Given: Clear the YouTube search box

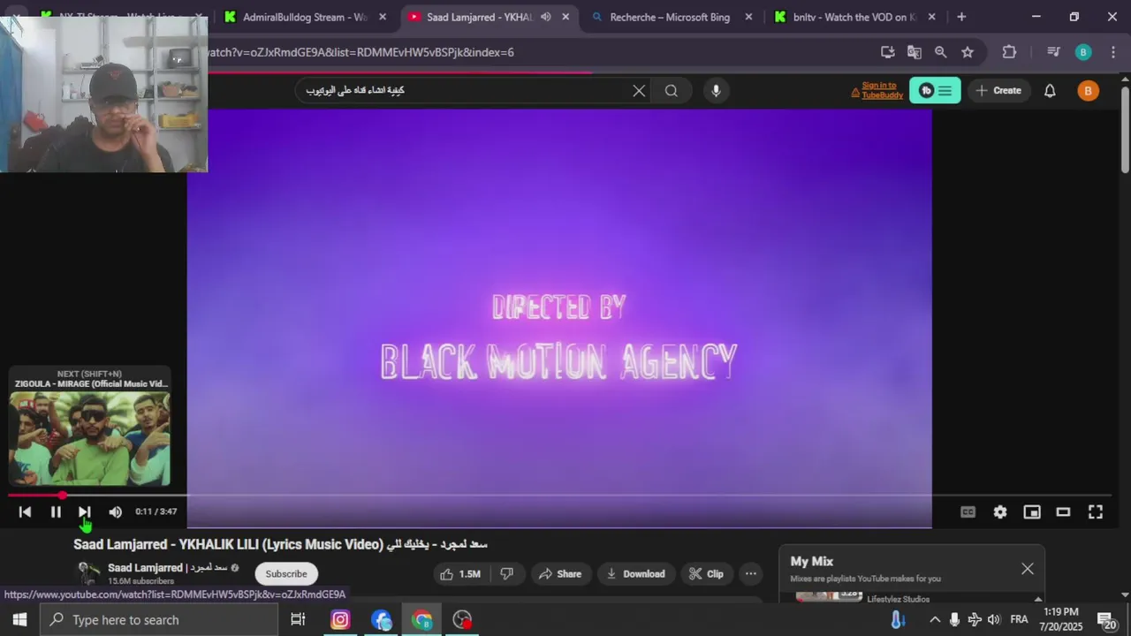Looking at the screenshot, I should [x=639, y=90].
